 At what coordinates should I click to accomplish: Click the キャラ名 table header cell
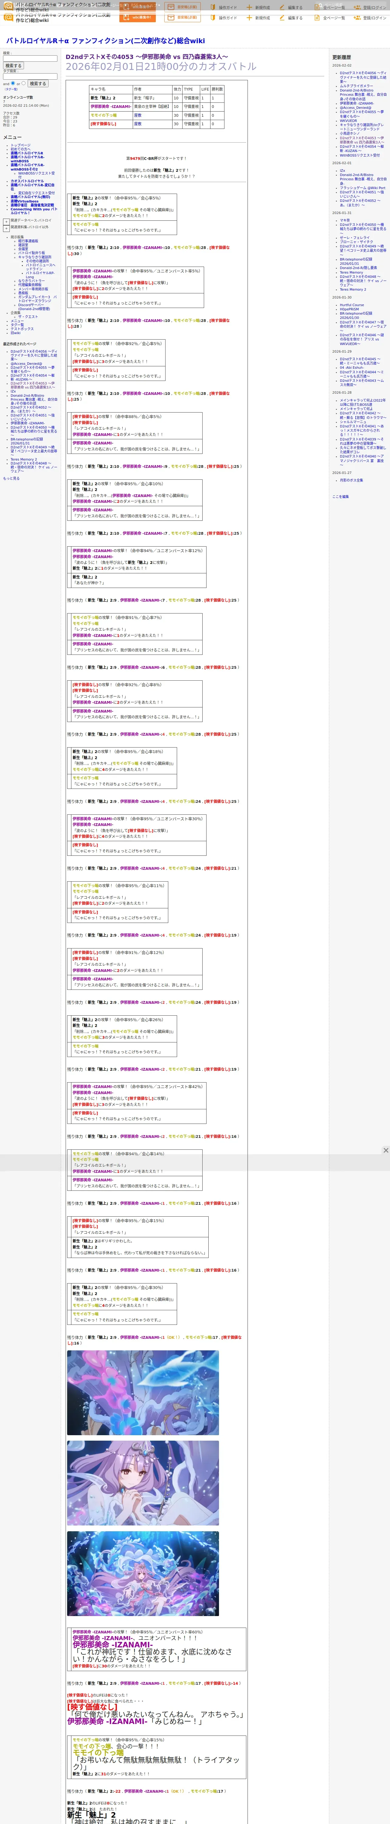pyautogui.click(x=111, y=89)
